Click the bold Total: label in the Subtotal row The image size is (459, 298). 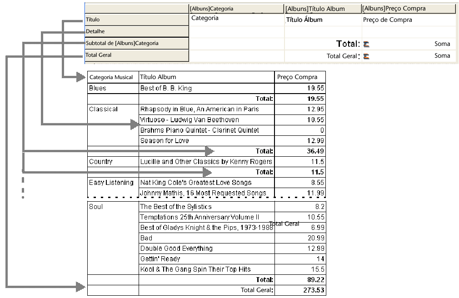(348, 44)
